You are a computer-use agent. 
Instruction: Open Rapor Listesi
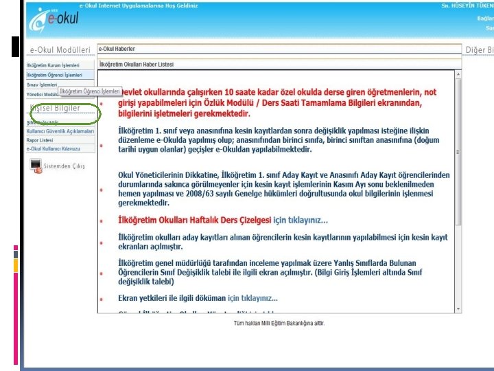tap(60, 140)
